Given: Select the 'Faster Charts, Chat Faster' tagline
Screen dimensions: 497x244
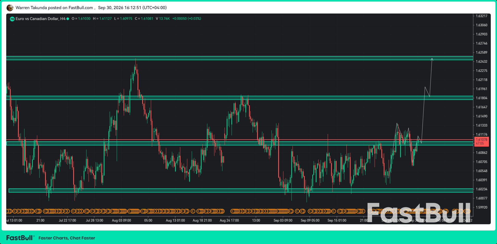Looking at the screenshot, I should coord(67,238).
